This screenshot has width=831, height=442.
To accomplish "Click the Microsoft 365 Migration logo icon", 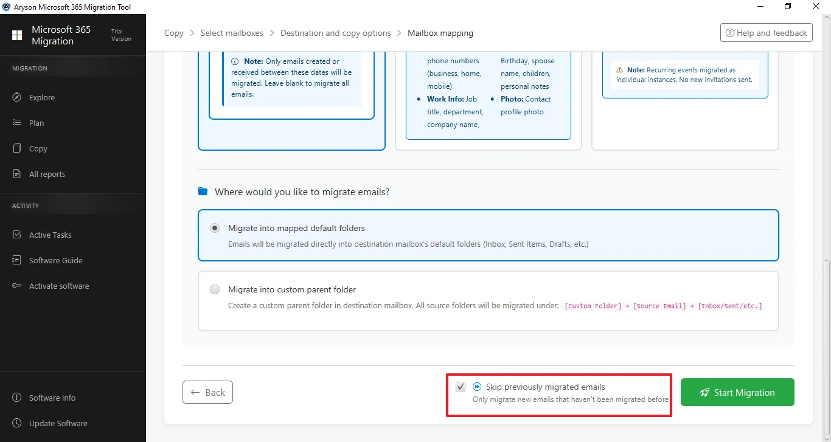I will click(x=17, y=35).
